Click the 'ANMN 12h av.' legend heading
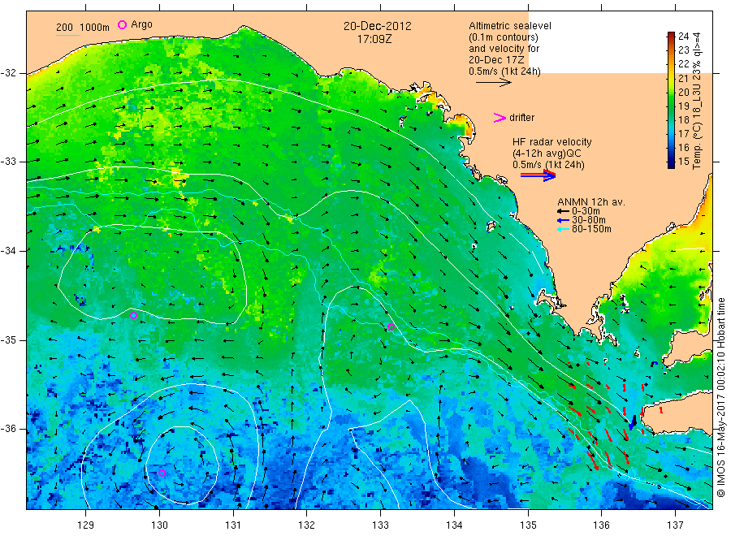Viewport: 731px width, 536px height. pyautogui.click(x=591, y=202)
